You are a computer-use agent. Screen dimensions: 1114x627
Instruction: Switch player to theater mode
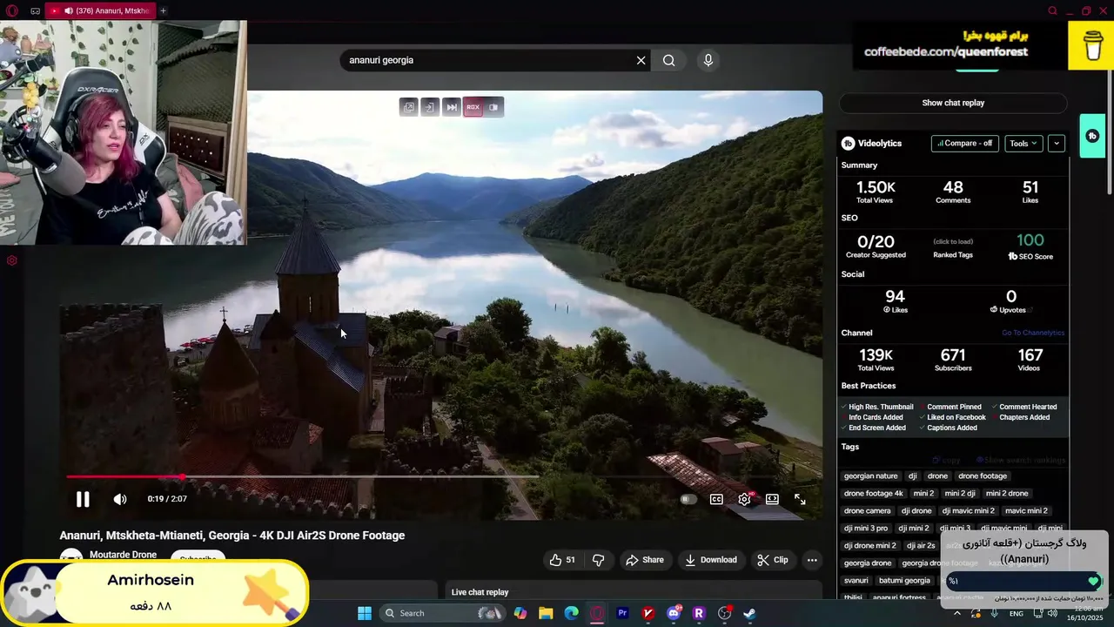click(x=772, y=499)
